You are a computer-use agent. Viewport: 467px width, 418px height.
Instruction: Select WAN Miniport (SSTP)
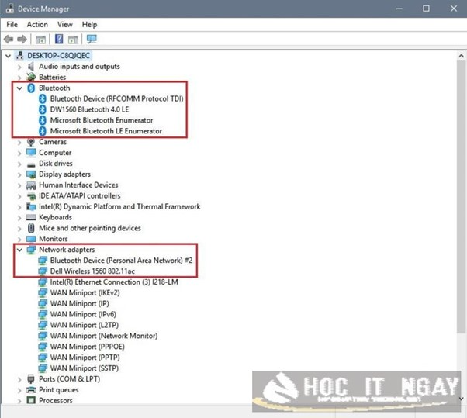click(85, 368)
